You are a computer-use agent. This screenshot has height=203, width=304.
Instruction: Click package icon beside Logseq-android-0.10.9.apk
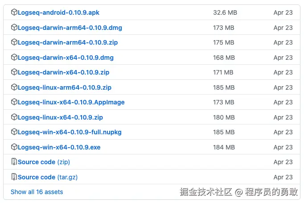[x=14, y=12]
